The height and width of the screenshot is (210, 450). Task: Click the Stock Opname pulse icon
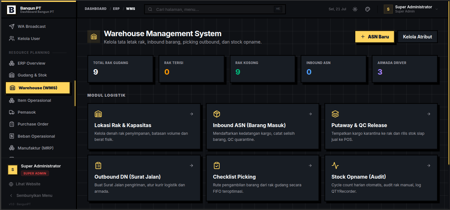[x=335, y=166]
